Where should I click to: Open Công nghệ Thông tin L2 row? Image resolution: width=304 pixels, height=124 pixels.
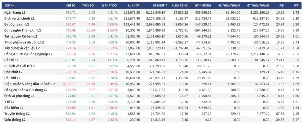(x=152, y=30)
